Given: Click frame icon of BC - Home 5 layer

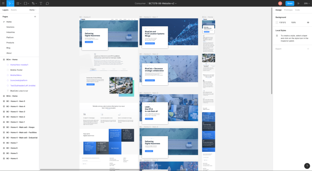Looking at the screenshot, I should pos(4,153).
